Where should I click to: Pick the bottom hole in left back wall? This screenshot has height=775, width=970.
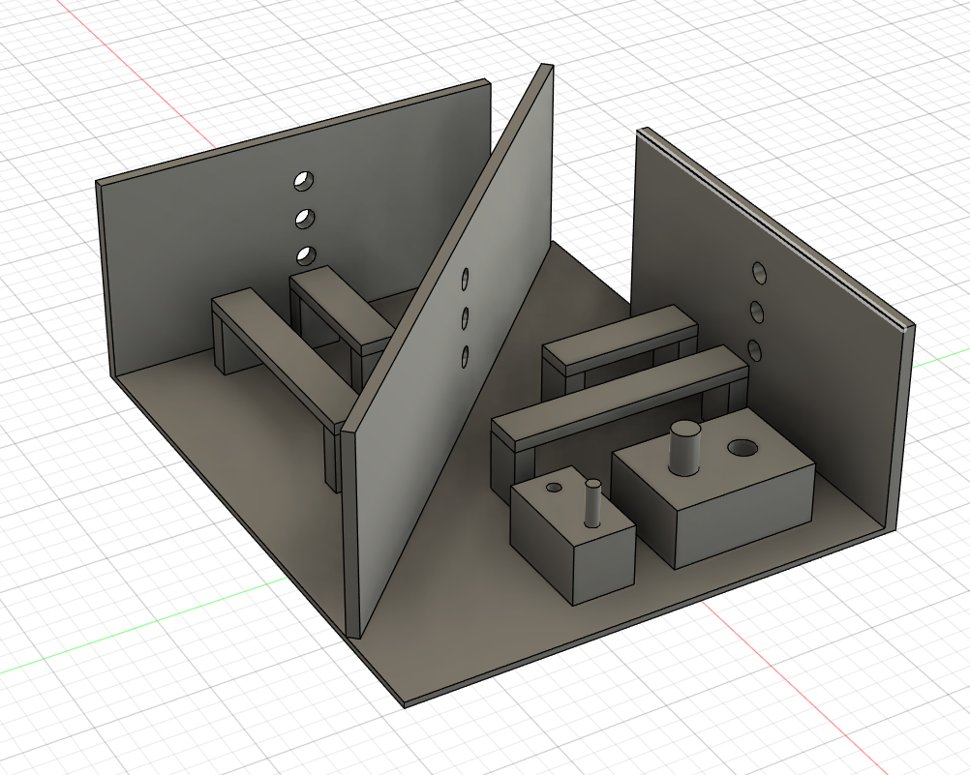(x=305, y=255)
